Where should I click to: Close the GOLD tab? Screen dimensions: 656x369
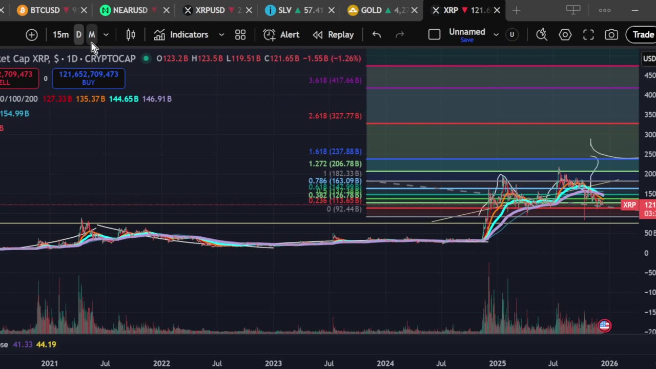click(x=414, y=10)
